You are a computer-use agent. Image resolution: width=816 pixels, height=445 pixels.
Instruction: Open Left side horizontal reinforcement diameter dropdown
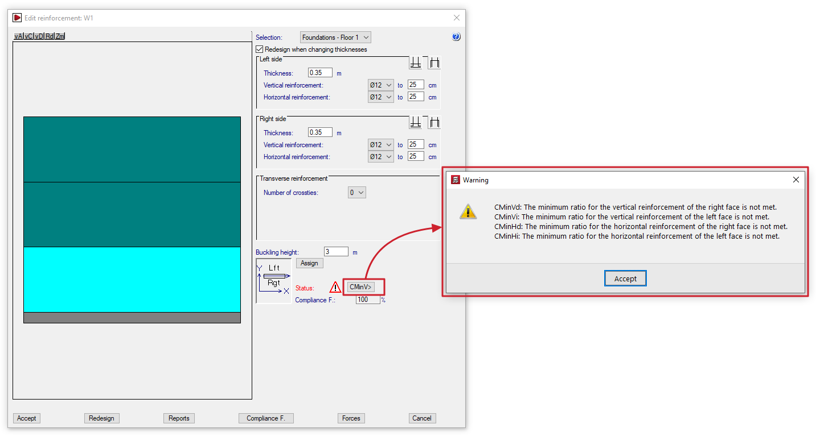[381, 97]
